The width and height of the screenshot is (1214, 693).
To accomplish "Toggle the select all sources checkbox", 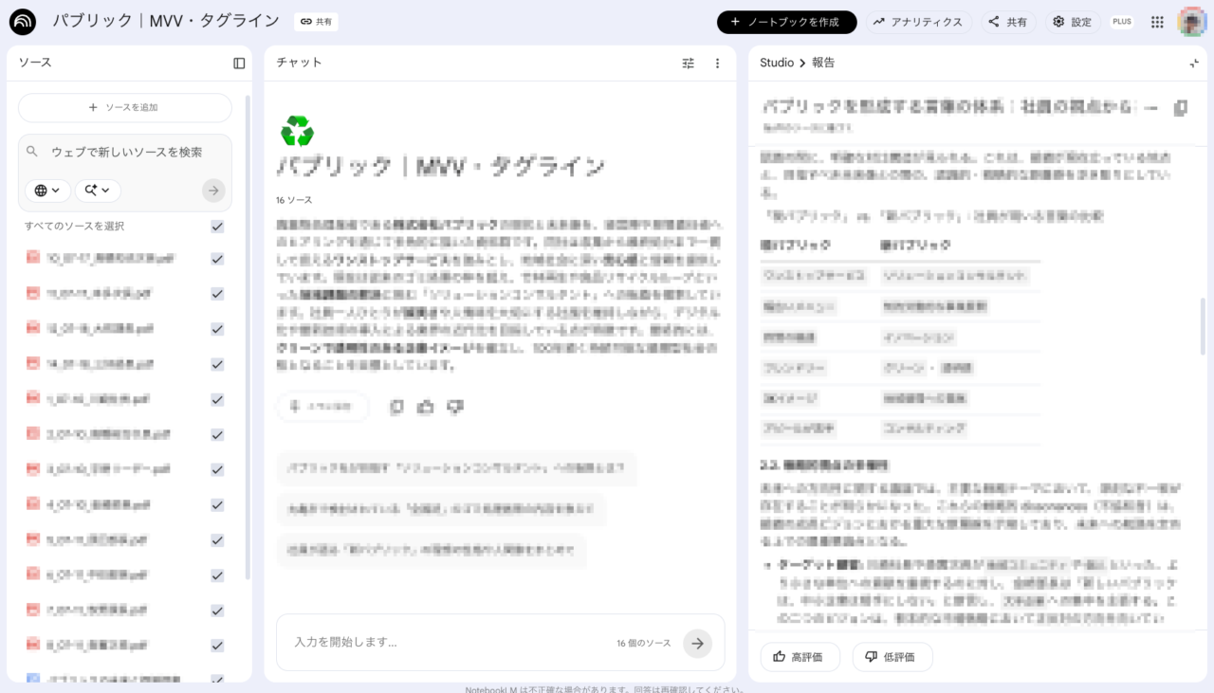I will (217, 227).
